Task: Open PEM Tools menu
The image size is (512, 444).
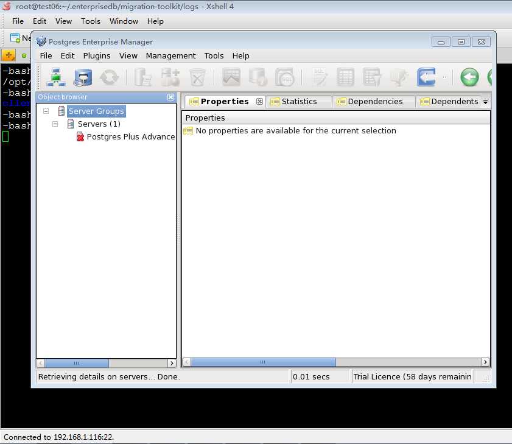Action: click(x=214, y=56)
